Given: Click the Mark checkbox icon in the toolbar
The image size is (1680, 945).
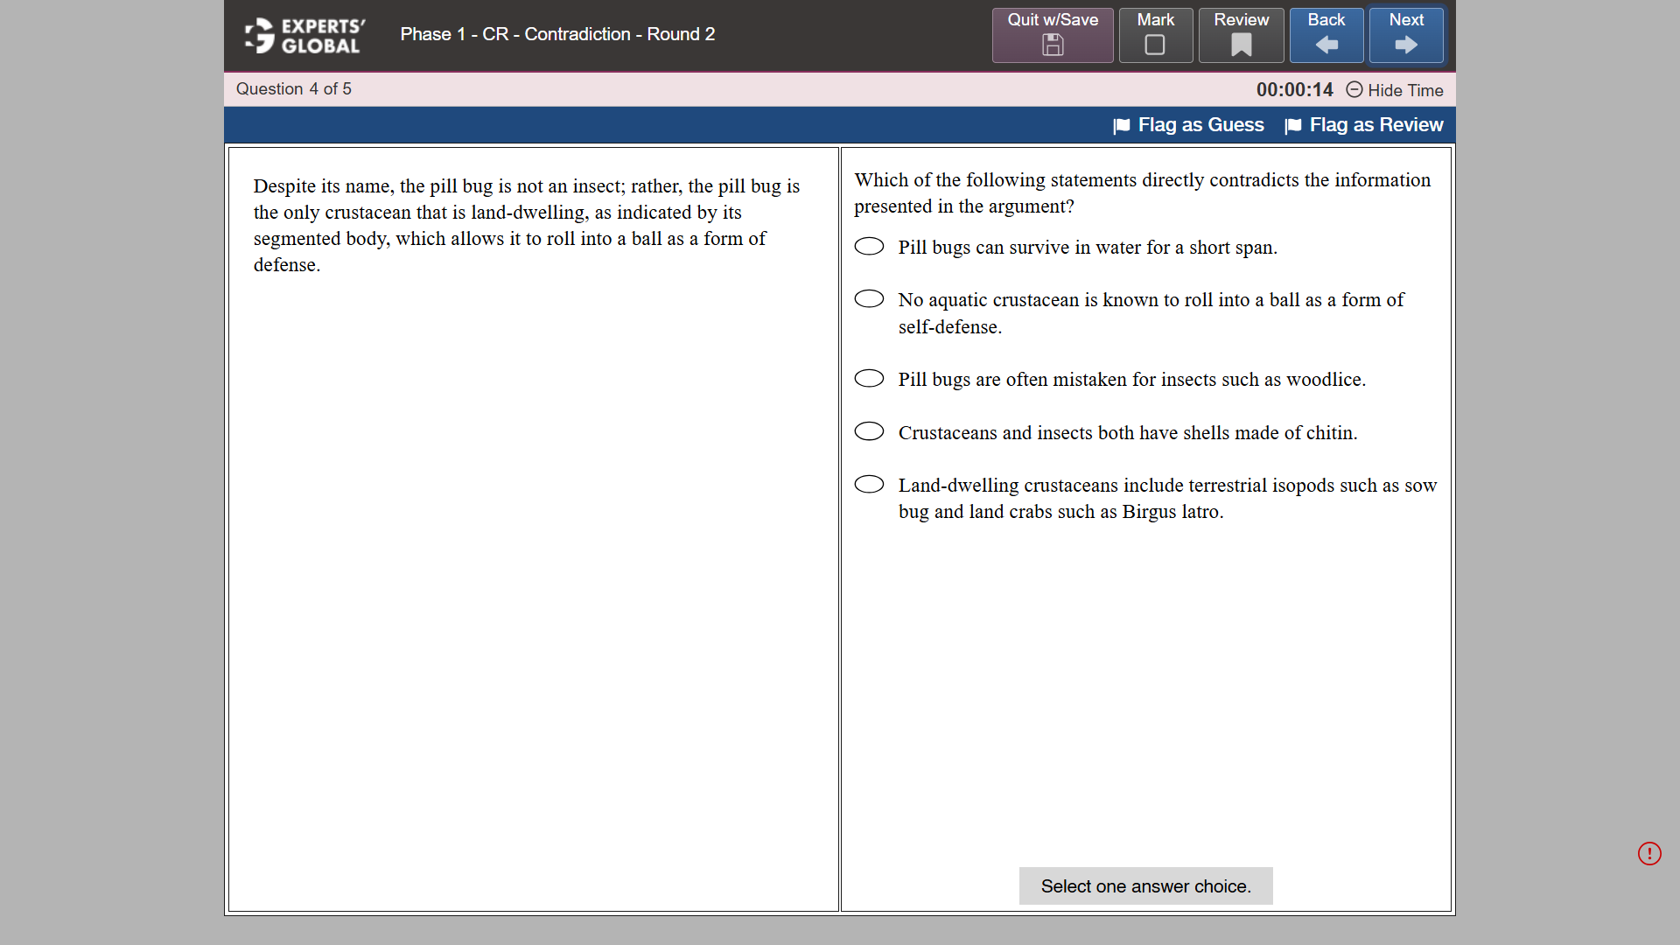Looking at the screenshot, I should [x=1155, y=45].
